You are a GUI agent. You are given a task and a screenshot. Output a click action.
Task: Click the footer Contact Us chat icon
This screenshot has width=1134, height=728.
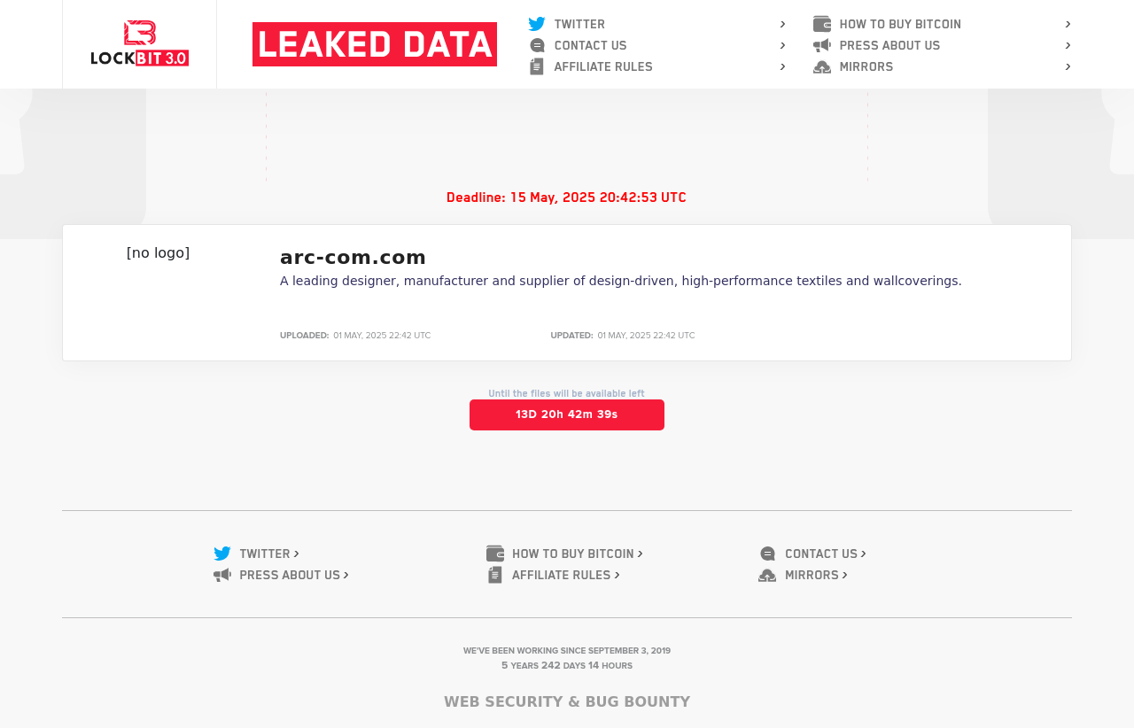pos(767,554)
